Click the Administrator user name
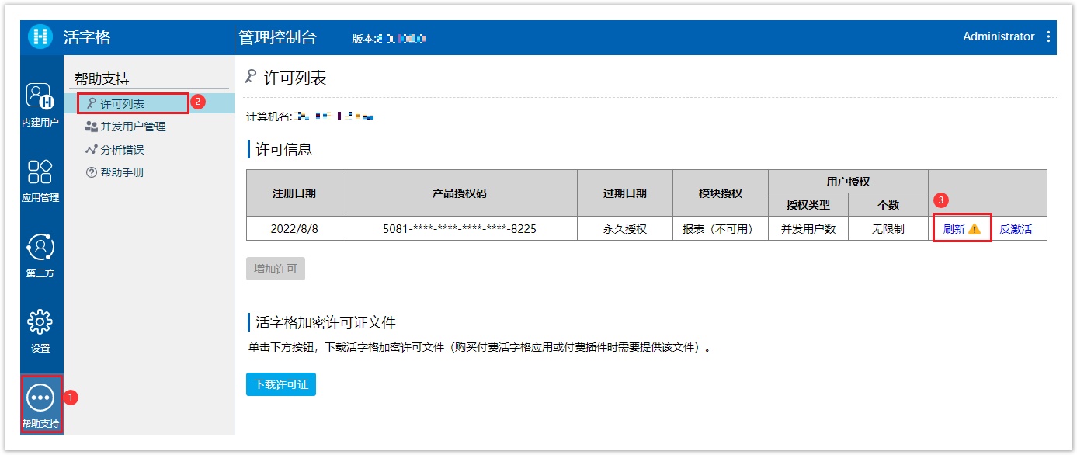Image resolution: width=1077 pixels, height=455 pixels. [999, 36]
